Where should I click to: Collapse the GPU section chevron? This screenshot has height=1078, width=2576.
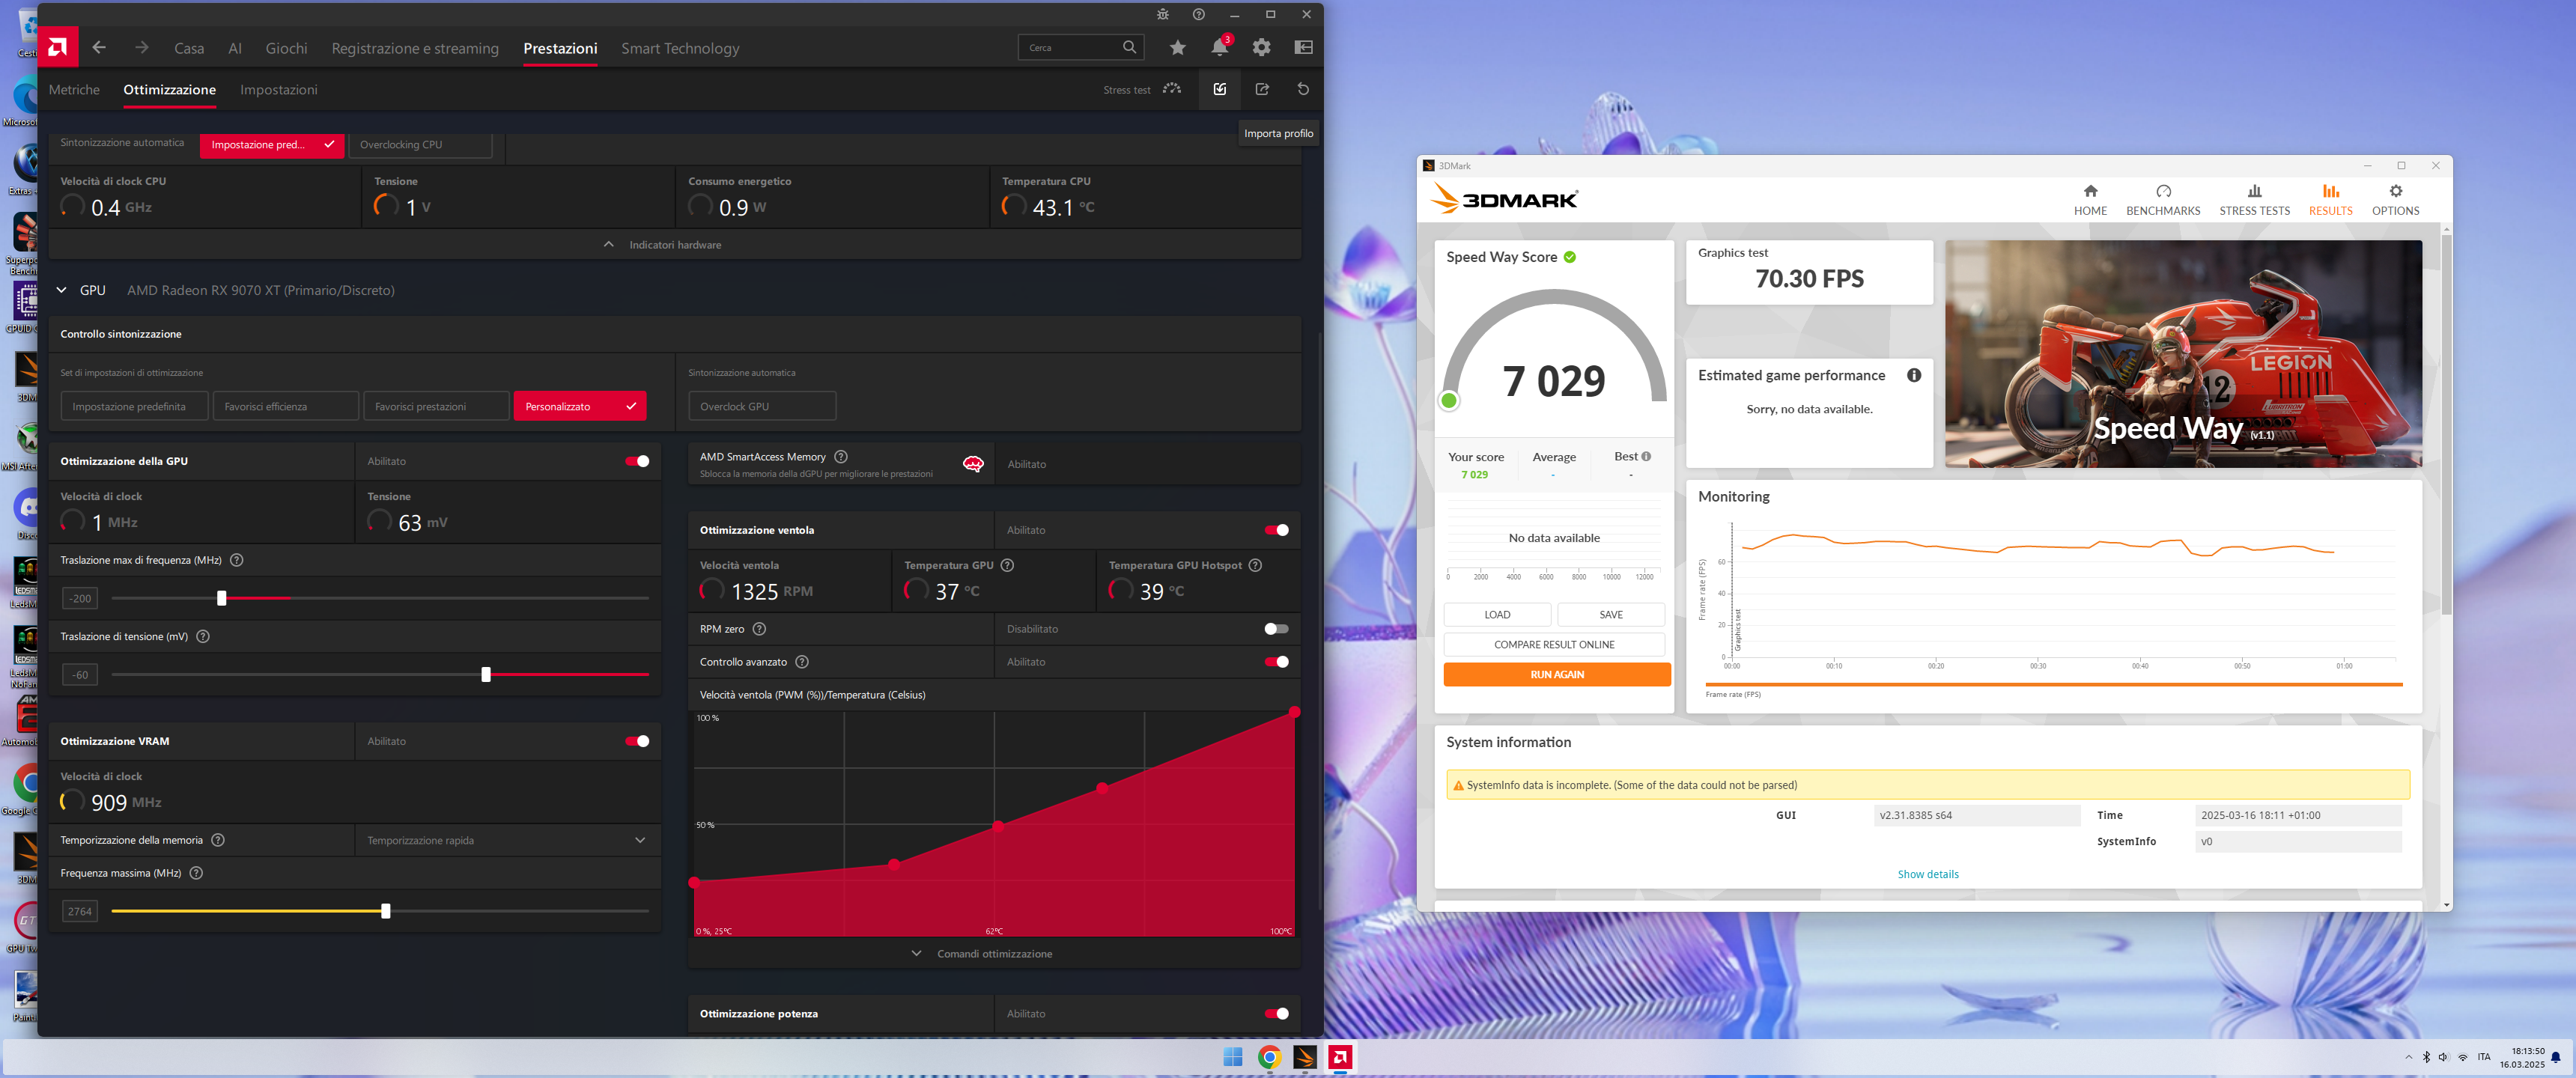pyautogui.click(x=61, y=290)
